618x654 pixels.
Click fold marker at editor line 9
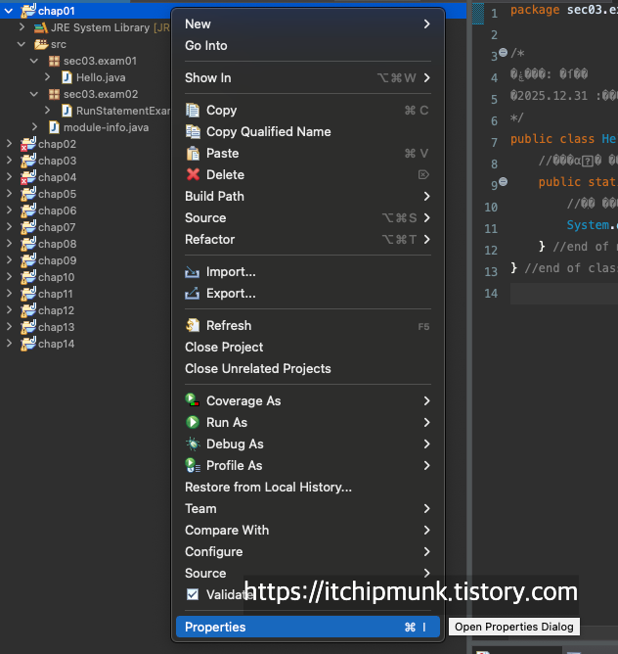click(x=504, y=181)
